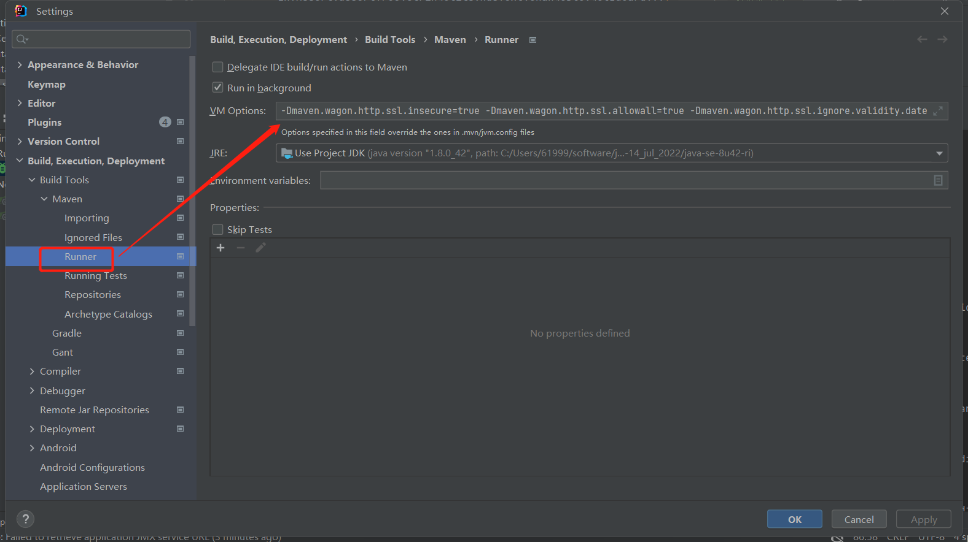968x542 pixels.
Task: Click the project settings icon on Maven row
Action: coord(181,199)
